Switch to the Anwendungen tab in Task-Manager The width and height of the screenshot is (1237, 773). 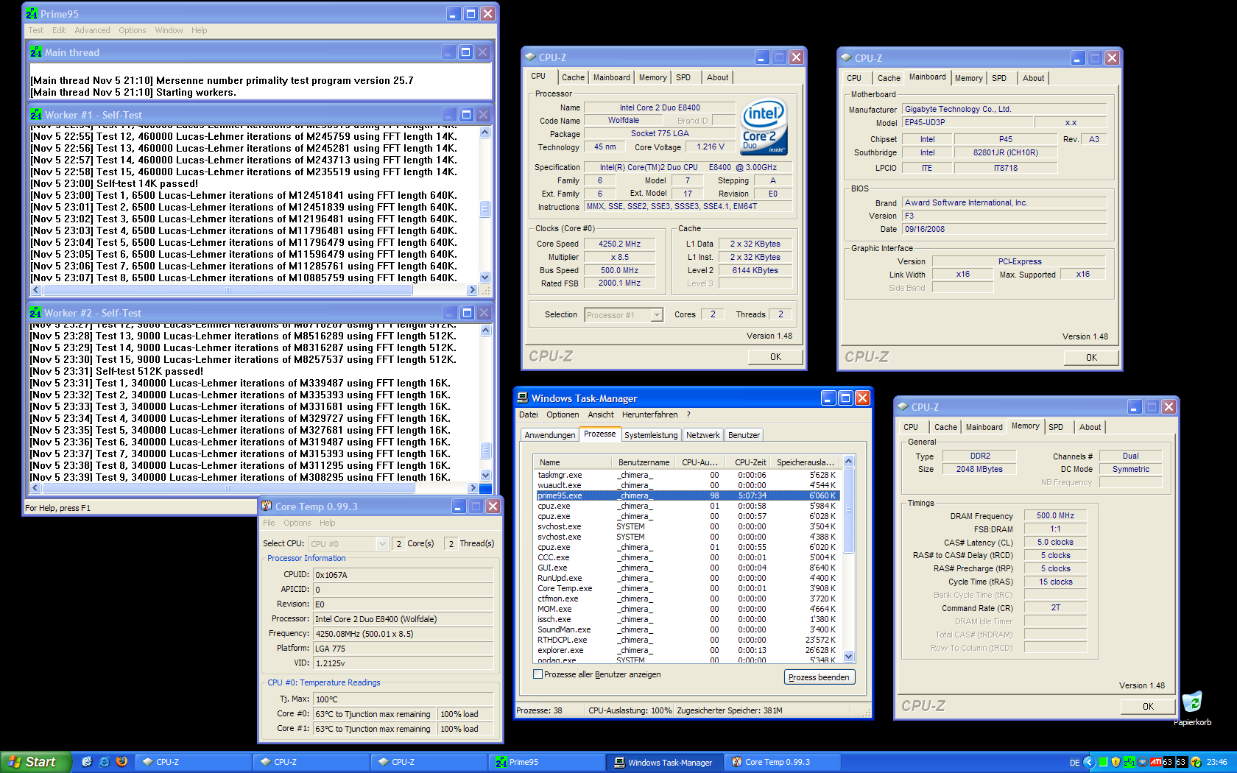[550, 435]
